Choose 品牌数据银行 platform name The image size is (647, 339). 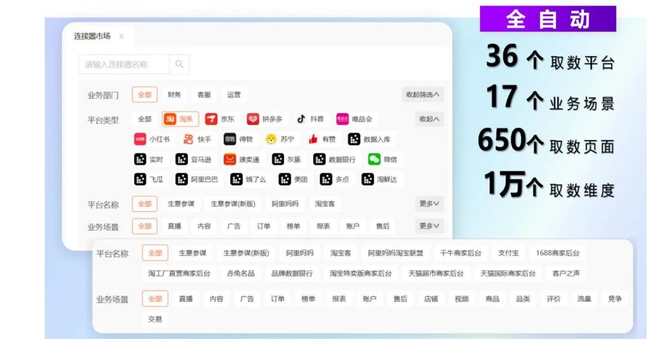pos(292,273)
